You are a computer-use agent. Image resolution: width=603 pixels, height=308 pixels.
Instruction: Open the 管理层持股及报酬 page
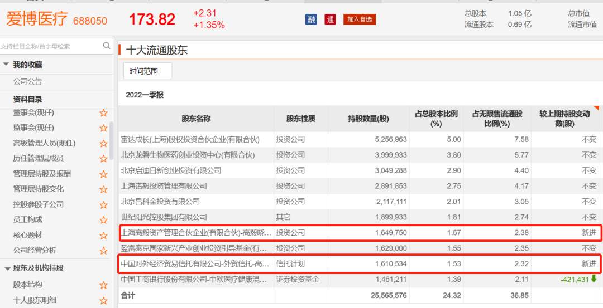coord(42,174)
